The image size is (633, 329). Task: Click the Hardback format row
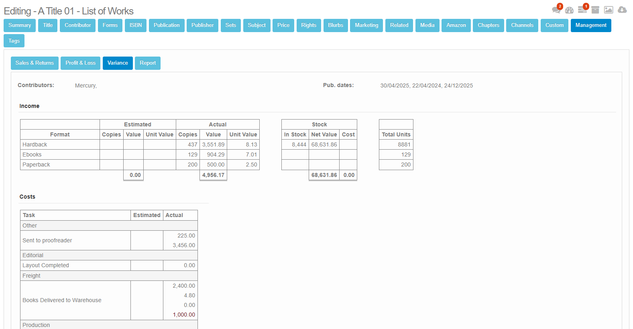35,144
